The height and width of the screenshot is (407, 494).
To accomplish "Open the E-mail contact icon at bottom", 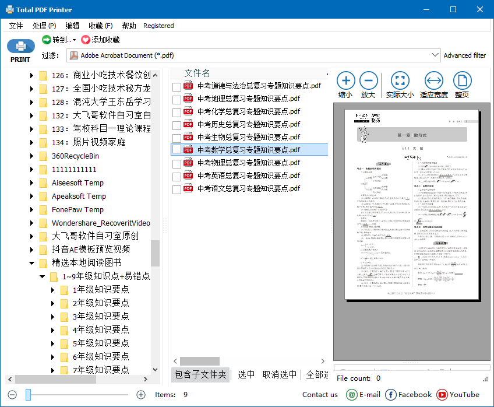I will (352, 395).
